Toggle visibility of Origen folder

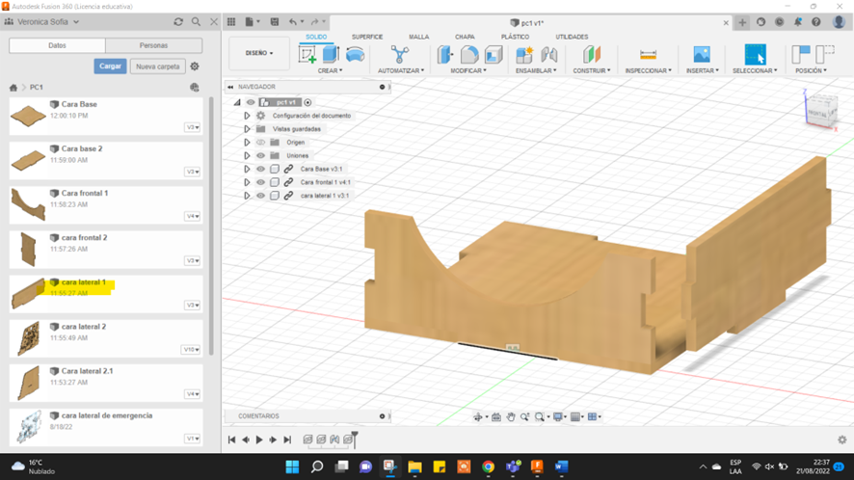tap(261, 143)
